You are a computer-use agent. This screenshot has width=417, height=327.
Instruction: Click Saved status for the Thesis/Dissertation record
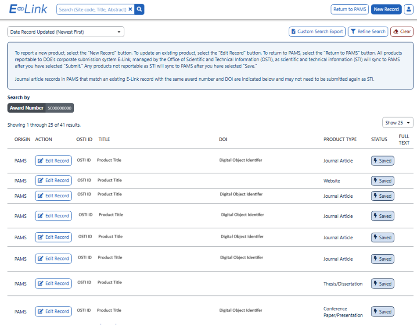tap(382, 284)
